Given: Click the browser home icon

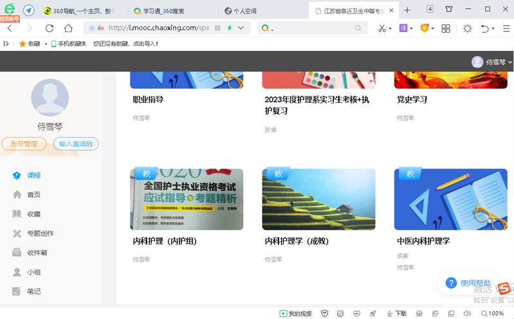Looking at the screenshot, I should [x=68, y=28].
